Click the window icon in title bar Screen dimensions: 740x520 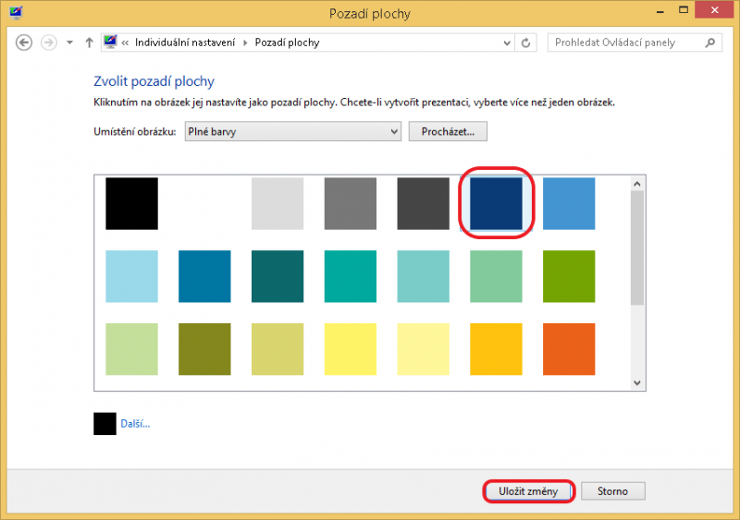(17, 13)
